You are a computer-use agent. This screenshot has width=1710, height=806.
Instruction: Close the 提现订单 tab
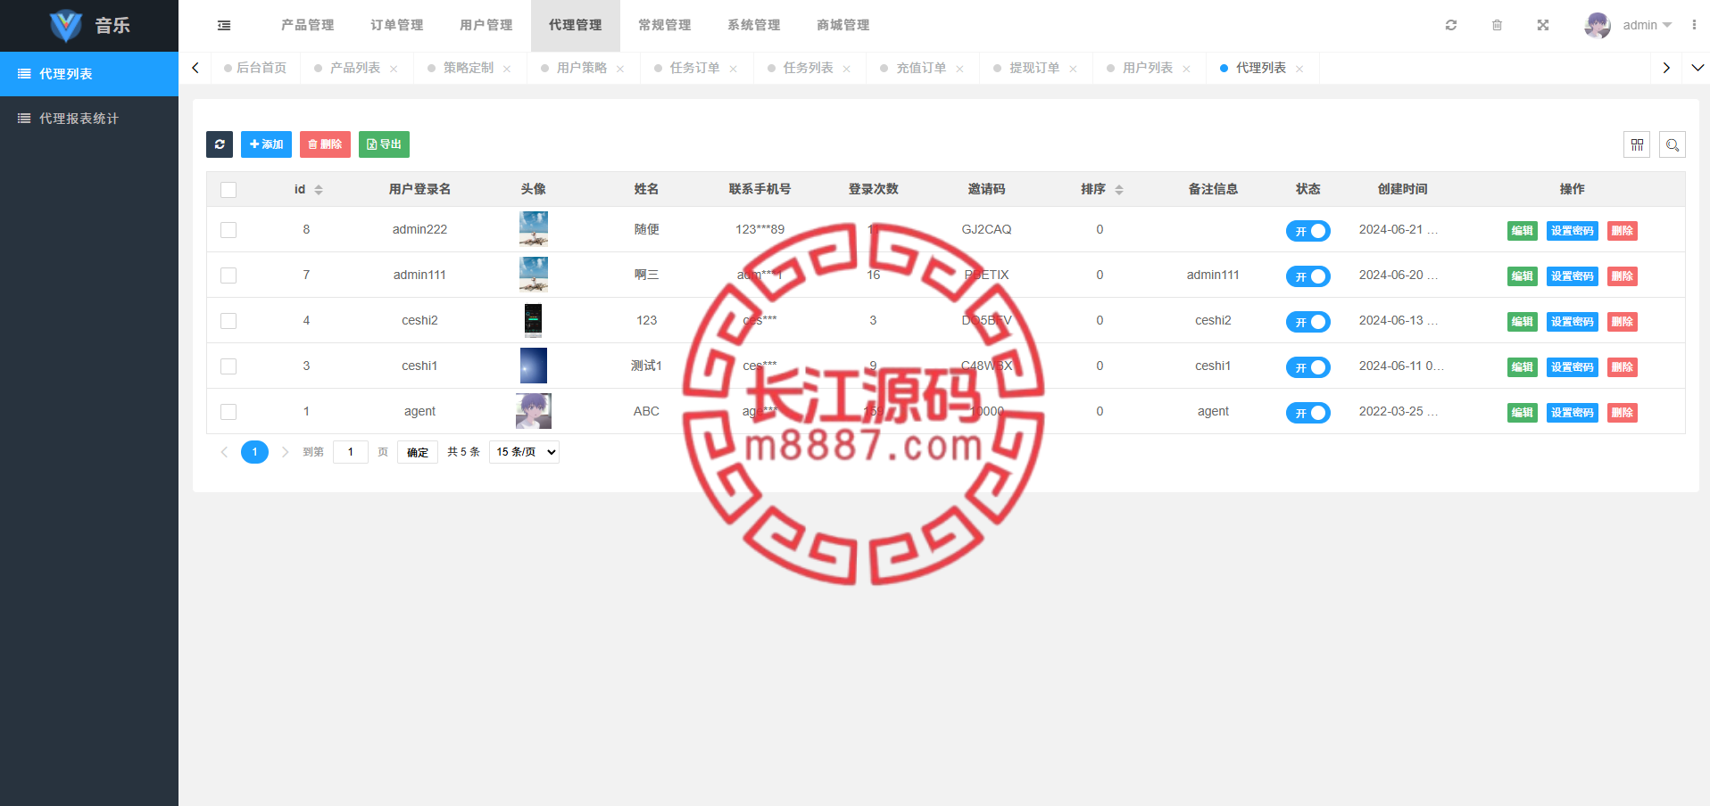coord(1074,69)
